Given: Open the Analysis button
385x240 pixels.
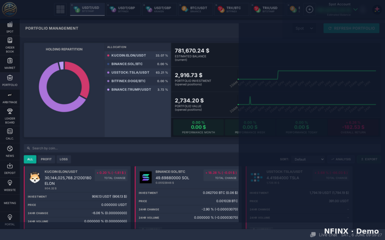Looking at the screenshot, I should click(341, 159).
